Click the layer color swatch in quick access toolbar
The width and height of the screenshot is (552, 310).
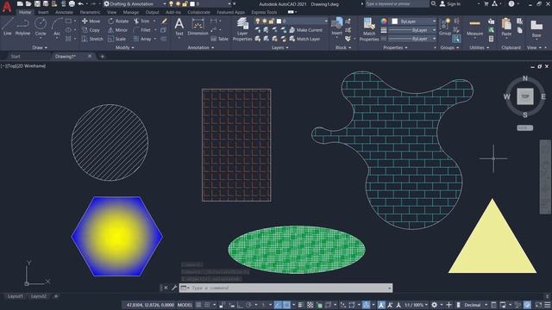coord(192,3)
